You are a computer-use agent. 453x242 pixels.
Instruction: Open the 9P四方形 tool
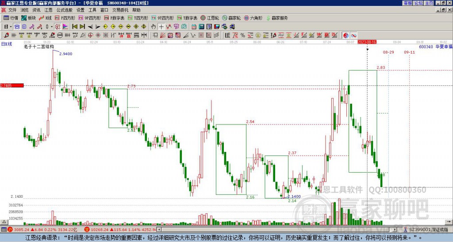click(89, 18)
